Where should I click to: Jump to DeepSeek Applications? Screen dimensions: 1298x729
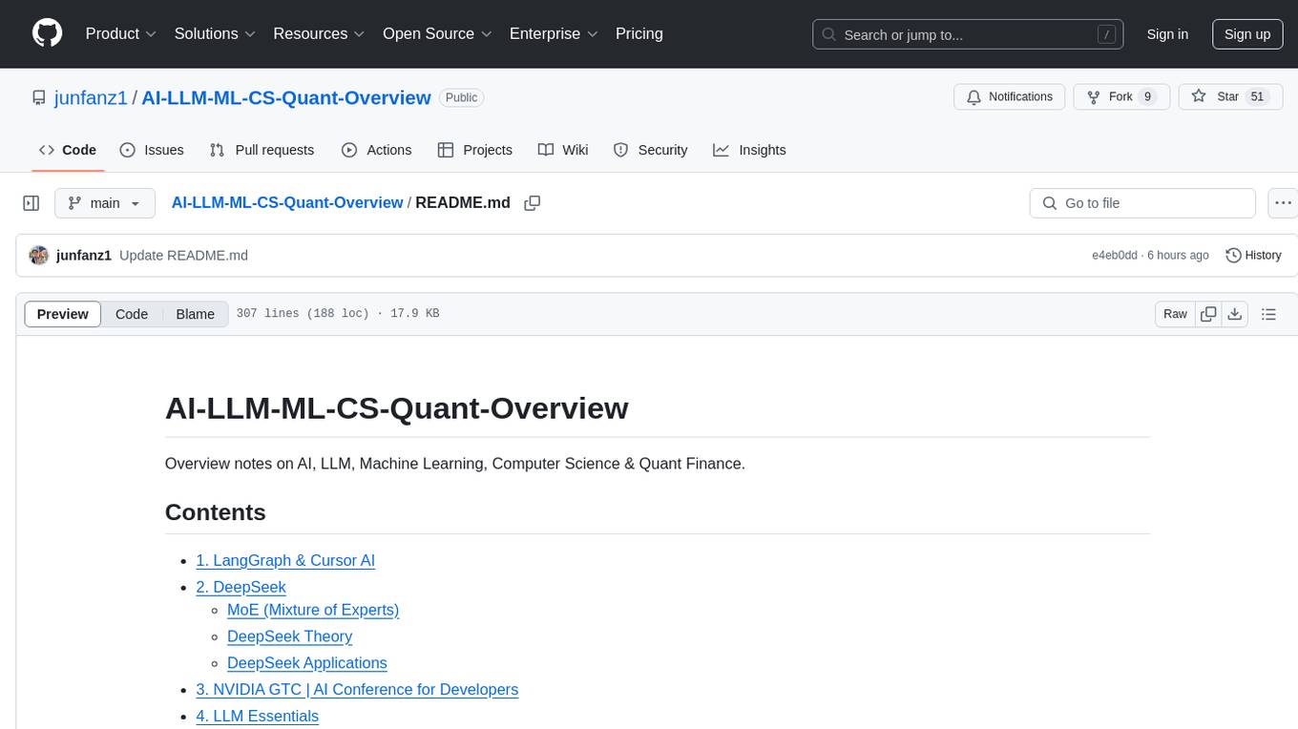click(x=306, y=663)
